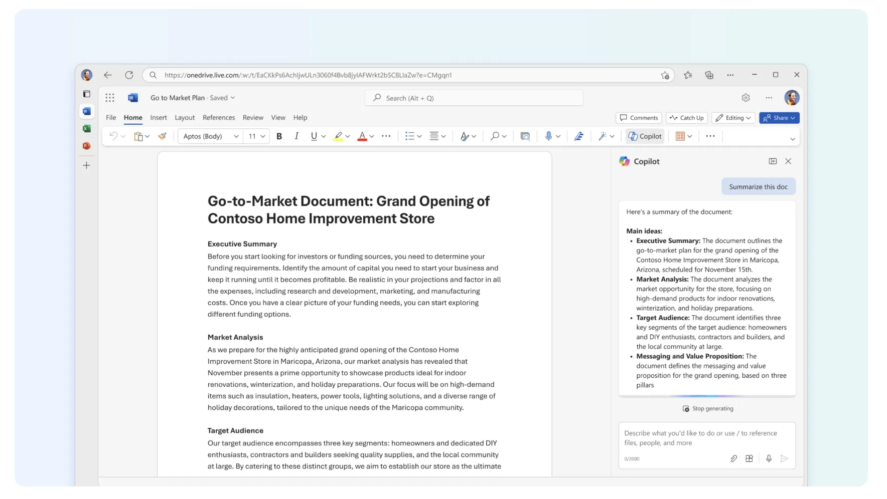Expand bullet list style dropdown arrow

pyautogui.click(x=419, y=136)
